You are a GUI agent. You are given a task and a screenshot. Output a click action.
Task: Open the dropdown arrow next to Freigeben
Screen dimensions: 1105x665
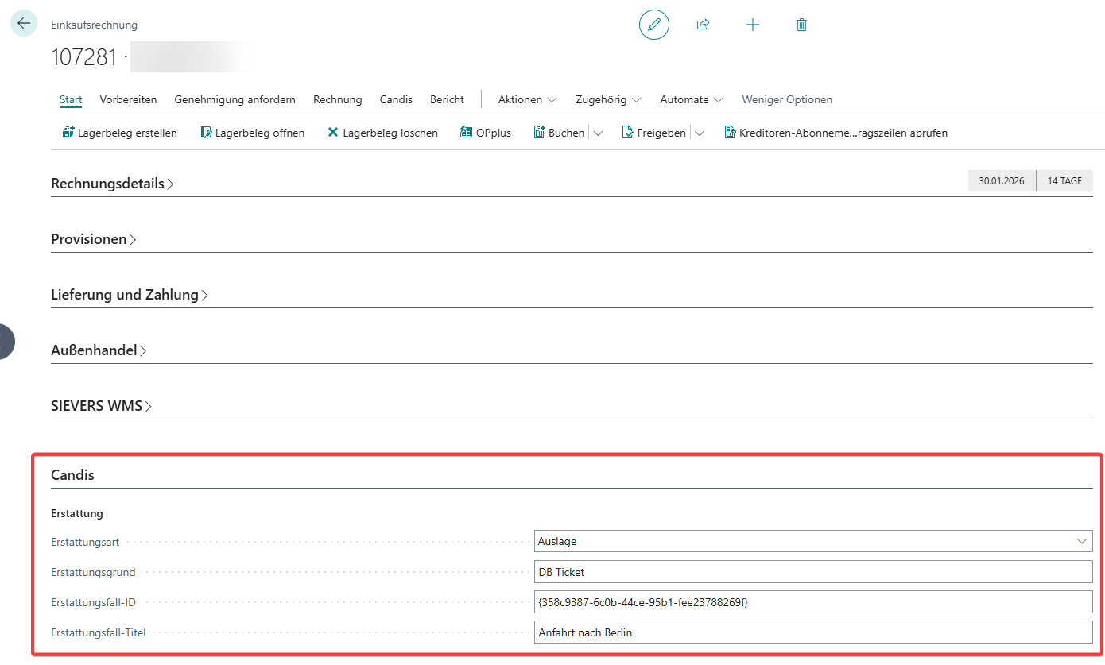coord(700,133)
